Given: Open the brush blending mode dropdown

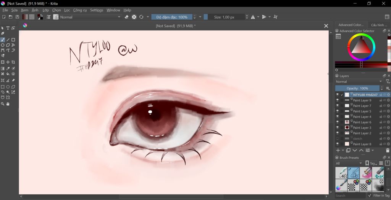Looking at the screenshot, I should pyautogui.click(x=90, y=17).
